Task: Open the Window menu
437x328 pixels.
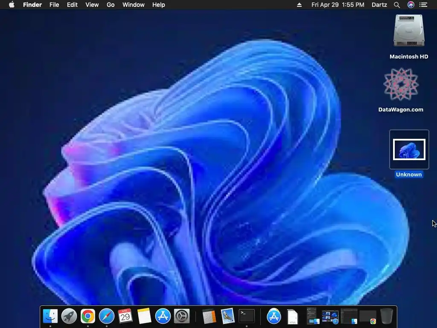Action: pyautogui.click(x=134, y=5)
